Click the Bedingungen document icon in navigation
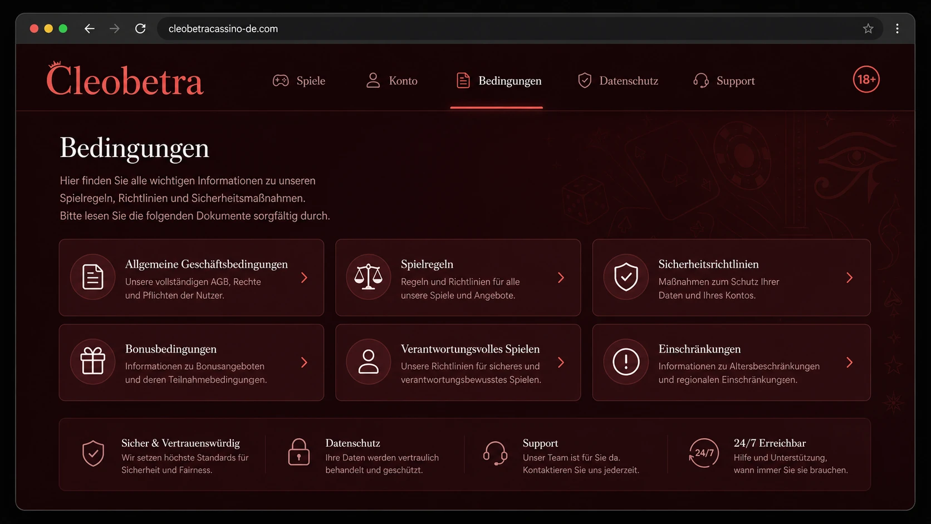Image resolution: width=931 pixels, height=524 pixels. [x=463, y=81]
